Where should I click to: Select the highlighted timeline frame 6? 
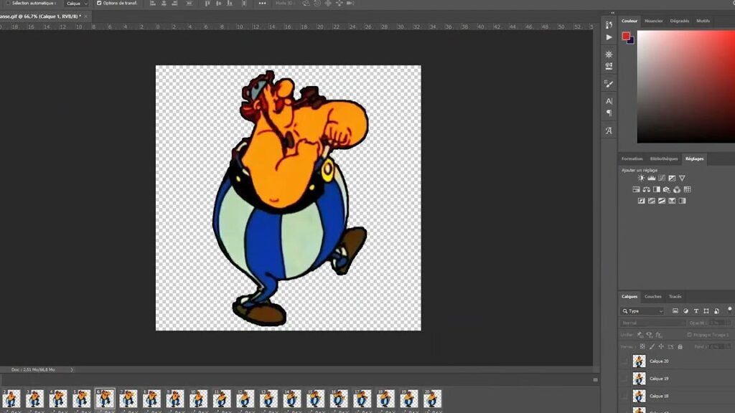coord(105,399)
